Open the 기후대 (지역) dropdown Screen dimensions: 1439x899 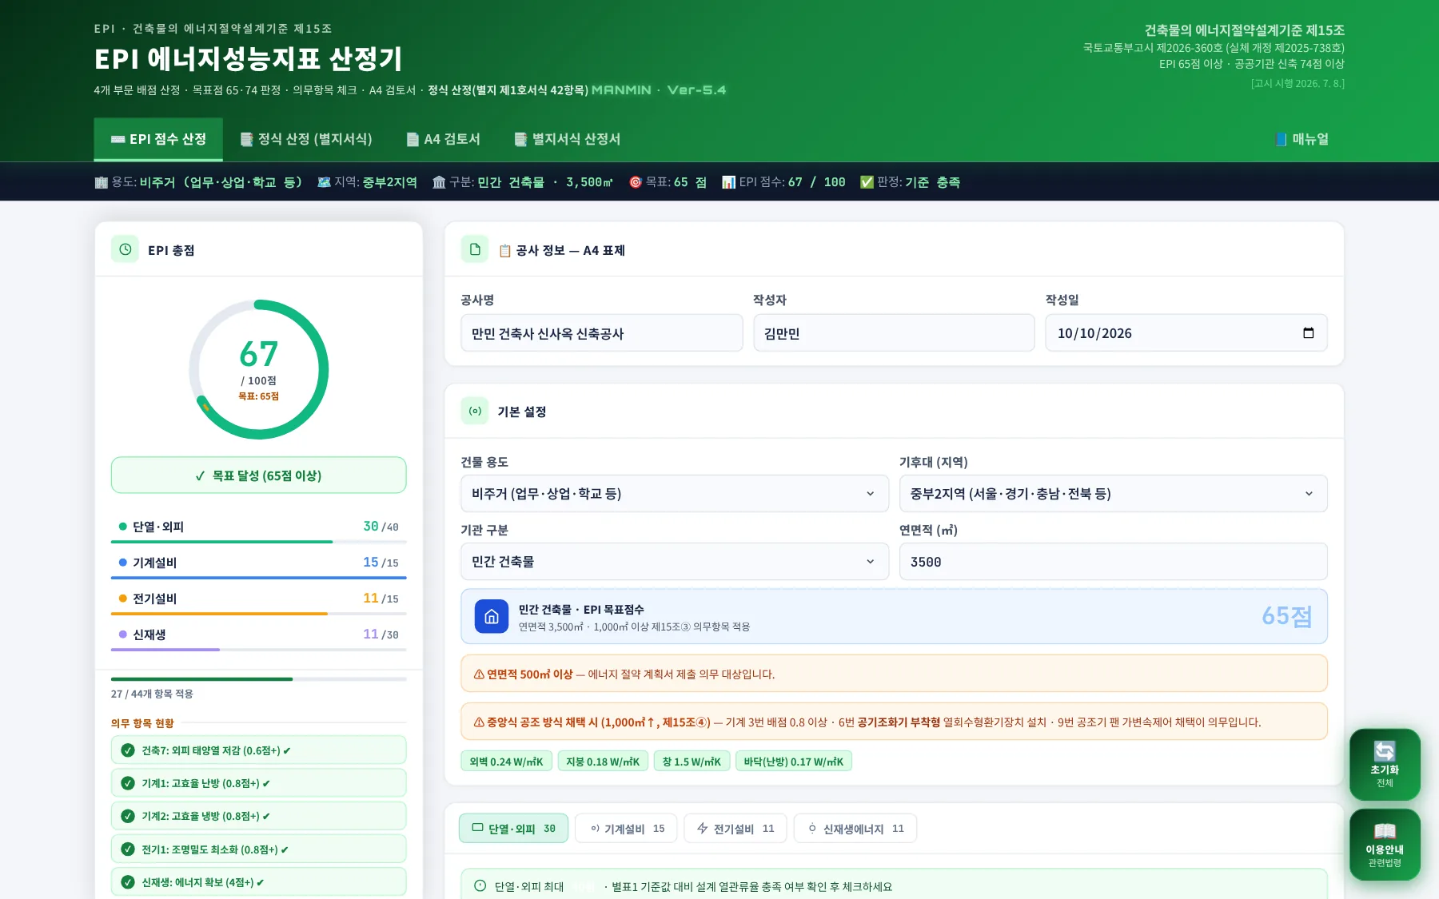pos(1113,494)
